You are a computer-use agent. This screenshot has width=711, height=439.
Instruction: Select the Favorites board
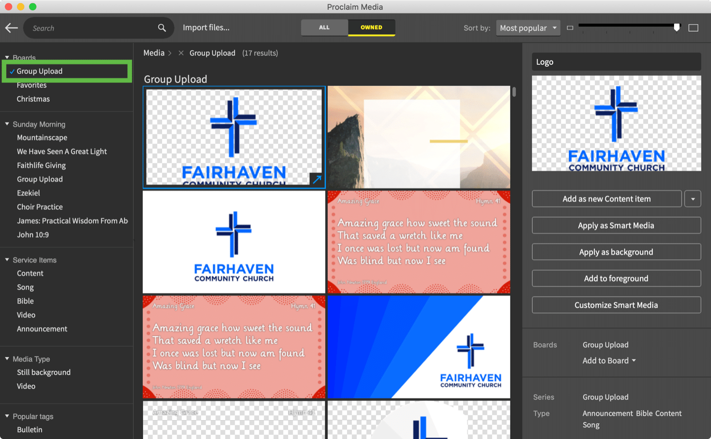32,85
